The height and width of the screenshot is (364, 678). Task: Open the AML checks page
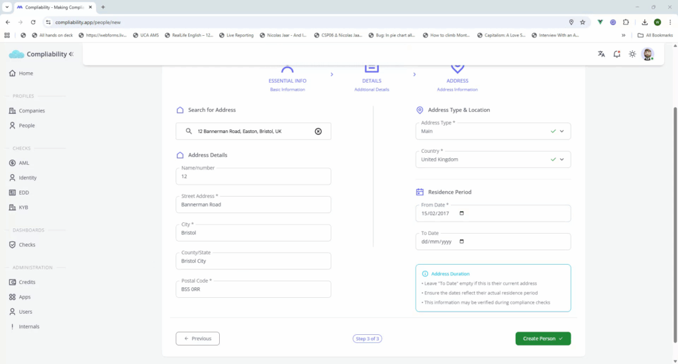(24, 163)
